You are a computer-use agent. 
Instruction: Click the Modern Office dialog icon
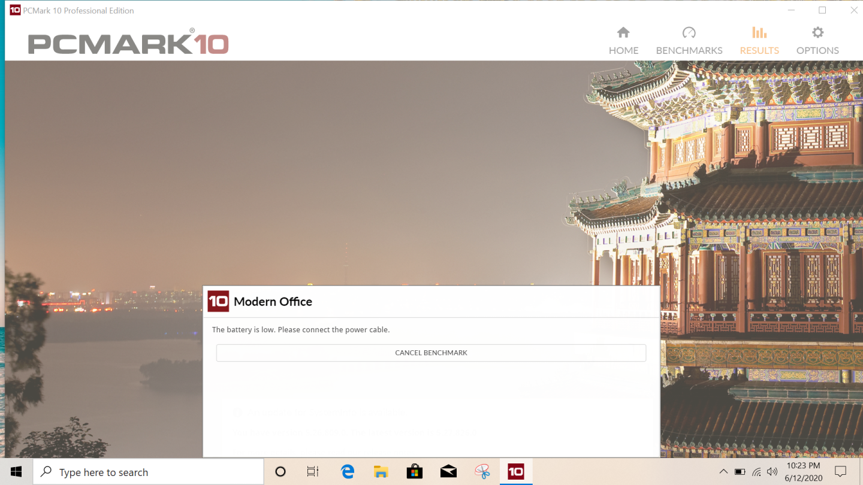(x=218, y=301)
